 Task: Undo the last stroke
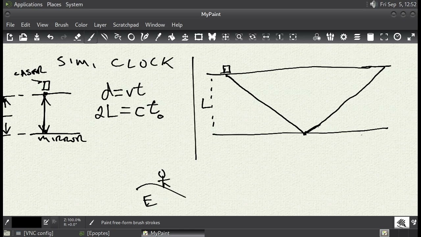(x=50, y=37)
